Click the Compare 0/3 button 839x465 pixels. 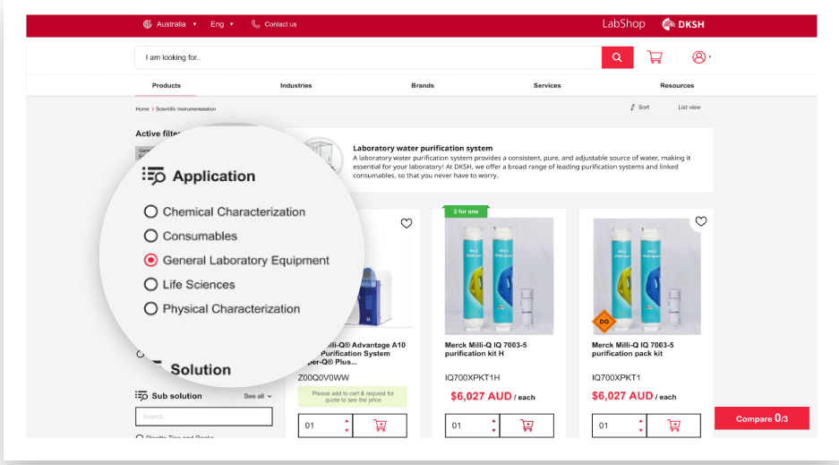pyautogui.click(x=761, y=418)
